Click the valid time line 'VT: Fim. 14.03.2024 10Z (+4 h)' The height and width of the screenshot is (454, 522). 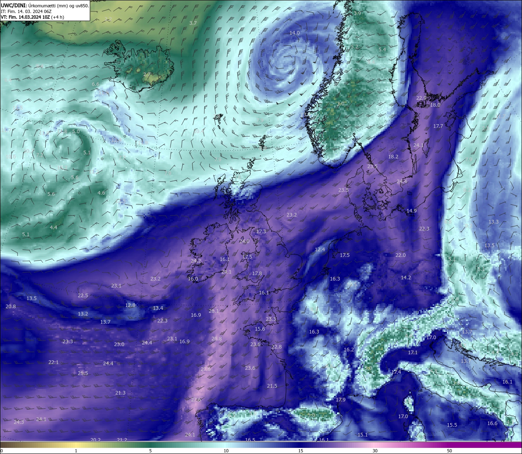coord(32,17)
